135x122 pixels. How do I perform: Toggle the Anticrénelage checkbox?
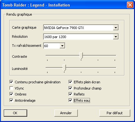click(x=11, y=100)
